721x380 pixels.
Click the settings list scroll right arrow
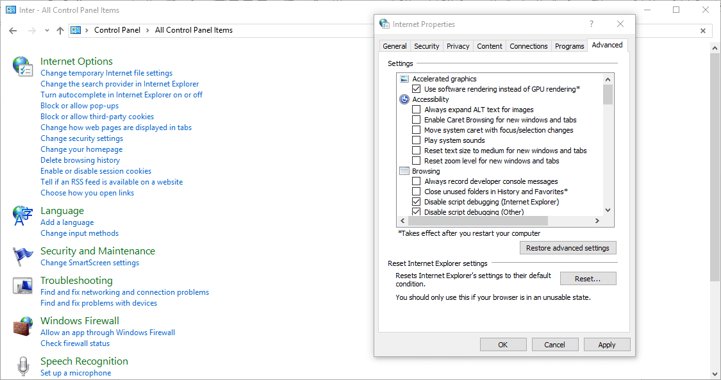click(x=597, y=221)
